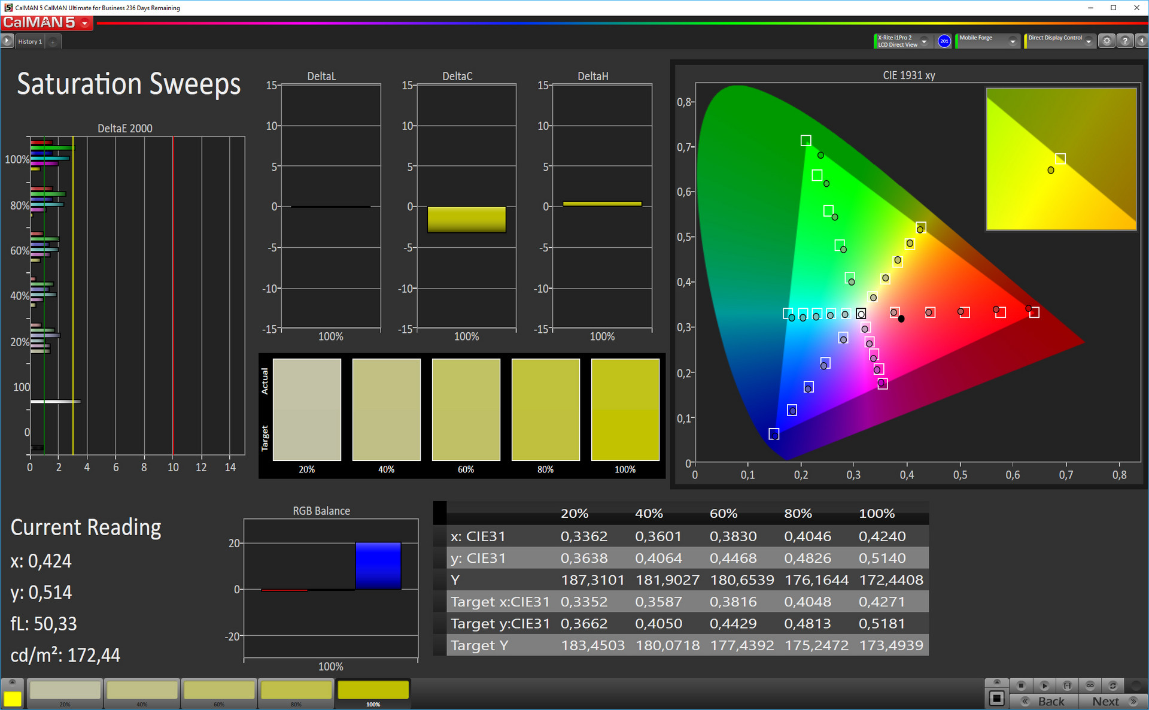Switch to the History 1 tab
The image size is (1149, 710).
pos(30,41)
